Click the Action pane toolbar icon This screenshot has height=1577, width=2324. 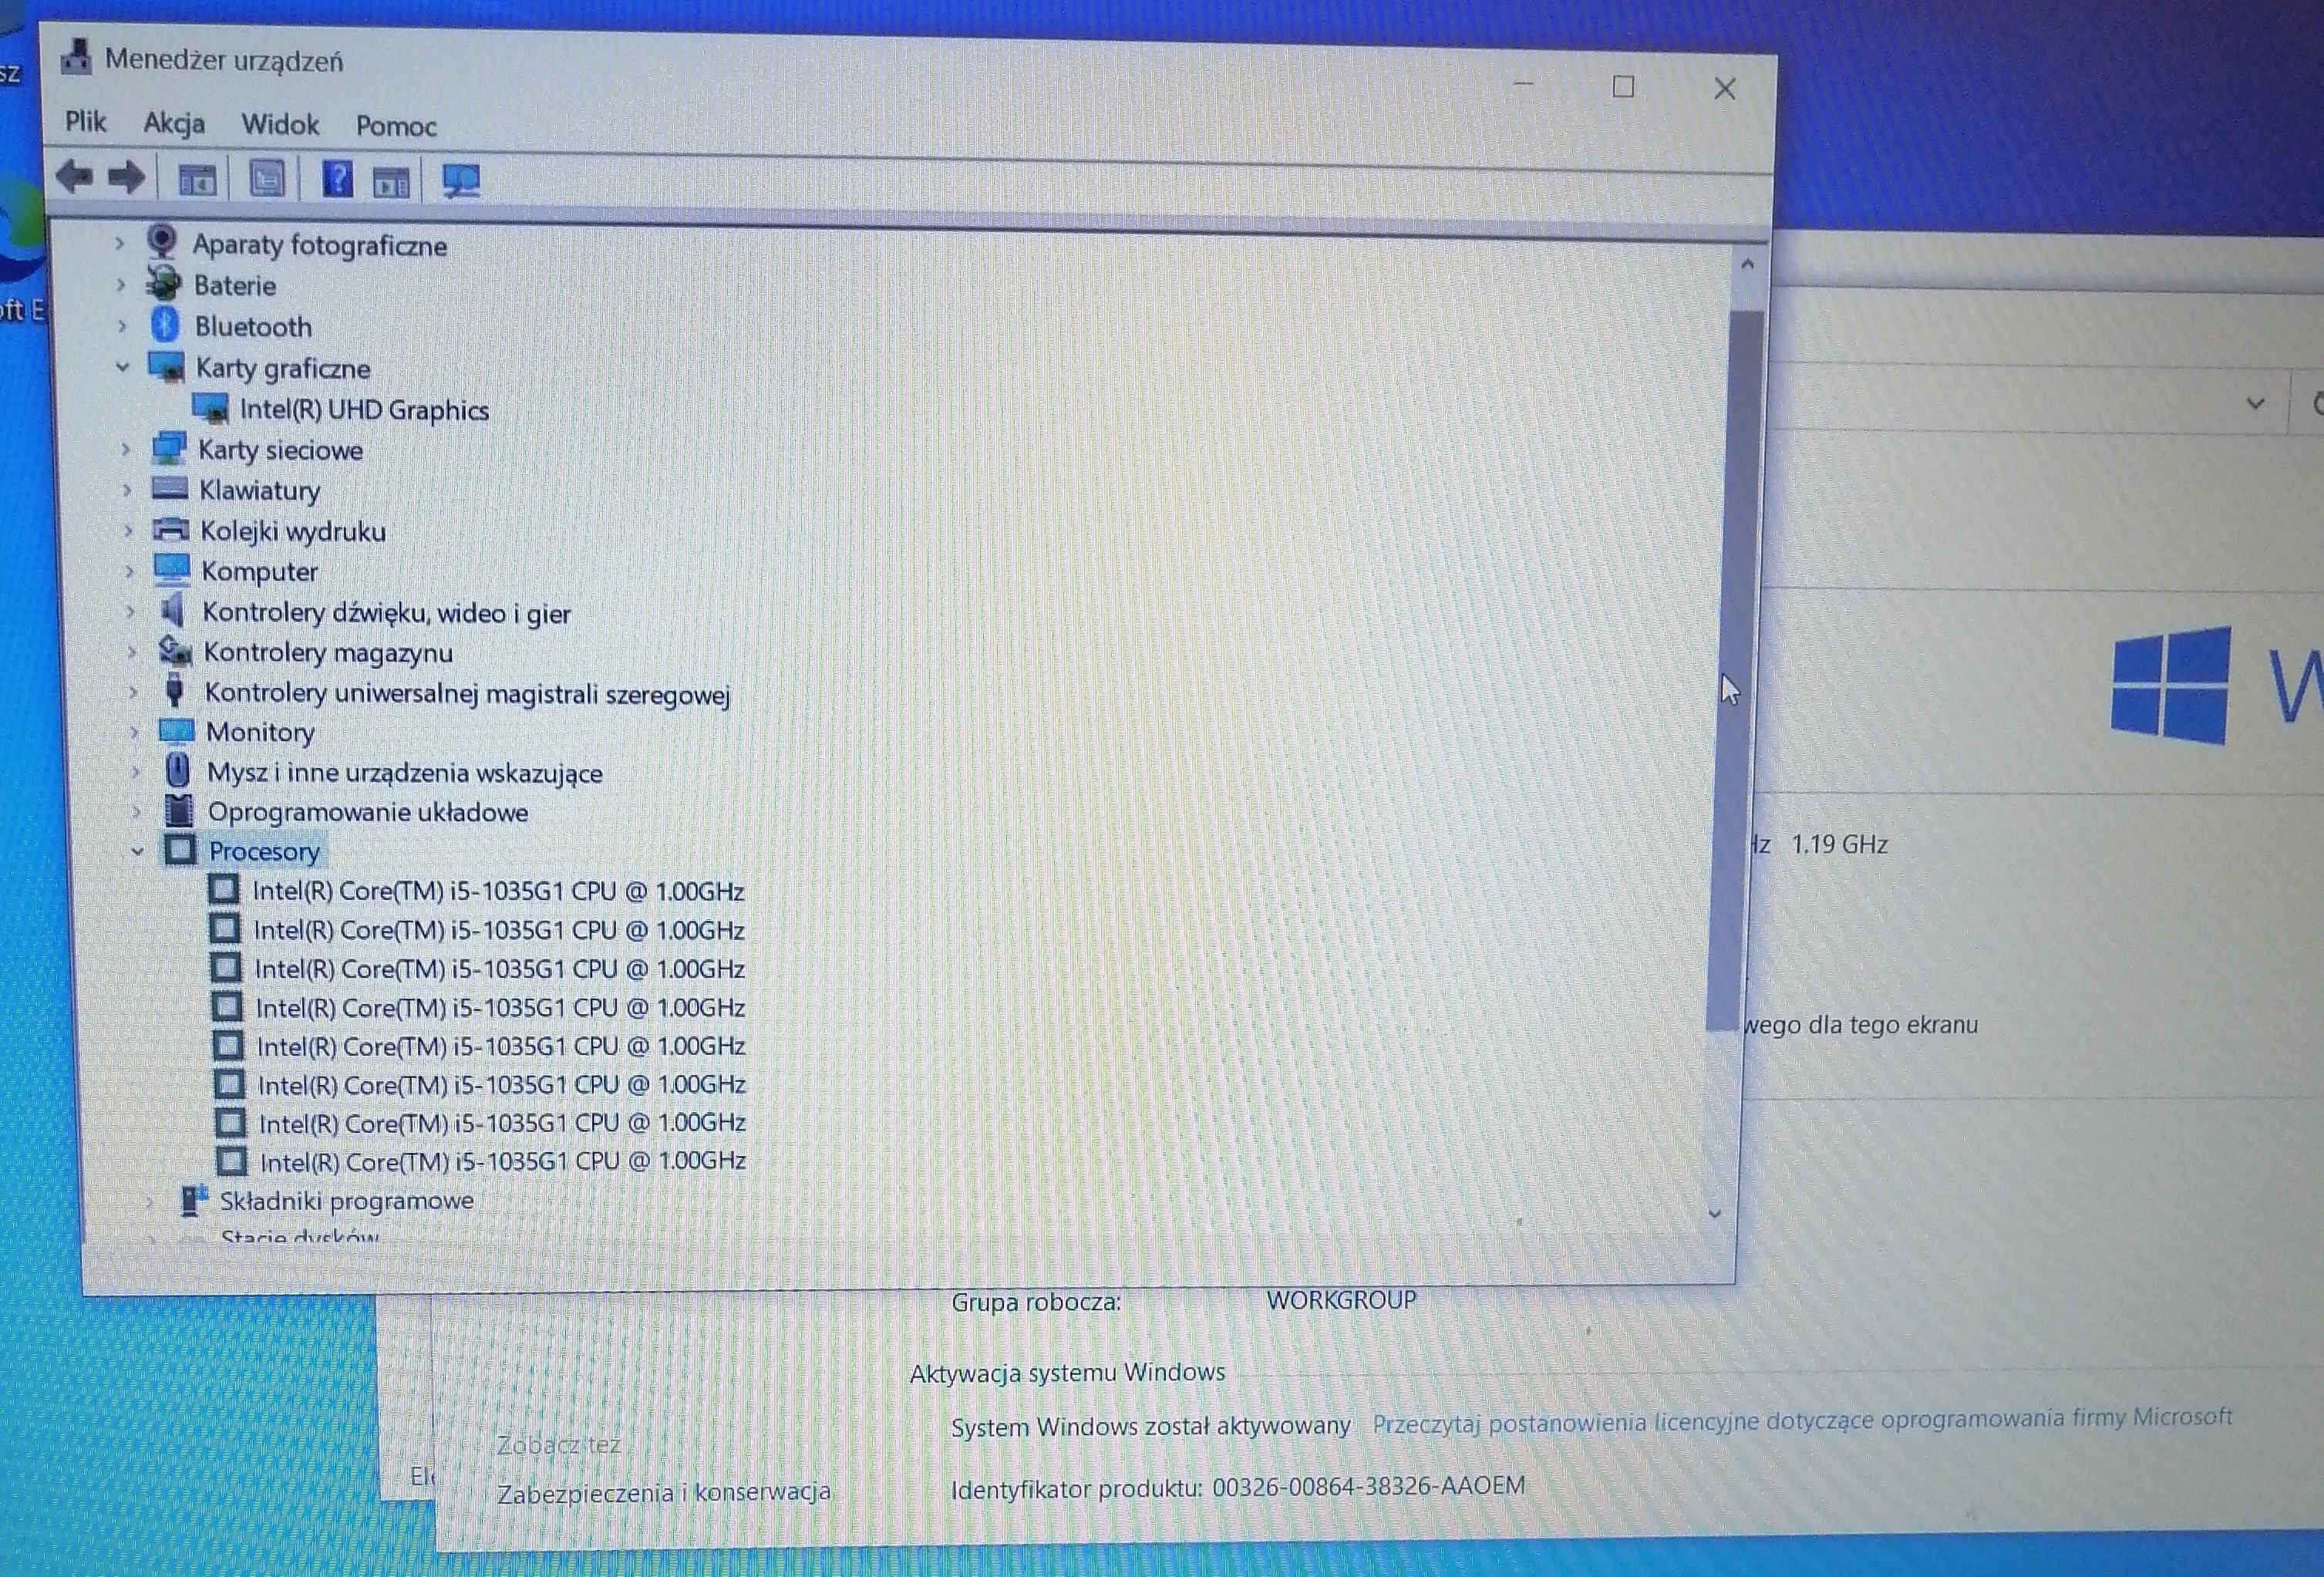[x=391, y=182]
